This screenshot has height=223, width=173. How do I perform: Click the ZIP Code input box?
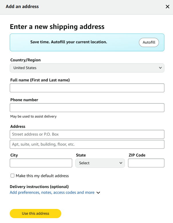click(146, 163)
